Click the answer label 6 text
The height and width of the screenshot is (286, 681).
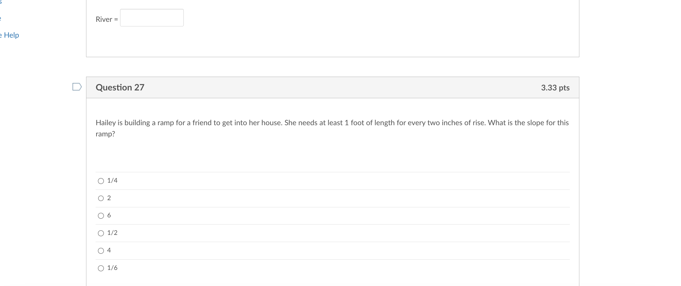click(109, 215)
